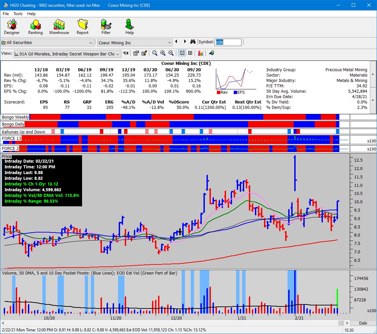This screenshot has width=377, height=334.
Task: Open the Ranking tool
Action: click(35, 27)
